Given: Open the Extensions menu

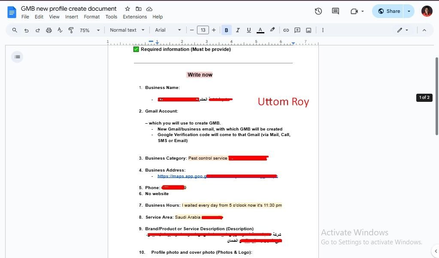Looking at the screenshot, I should pos(135,17).
